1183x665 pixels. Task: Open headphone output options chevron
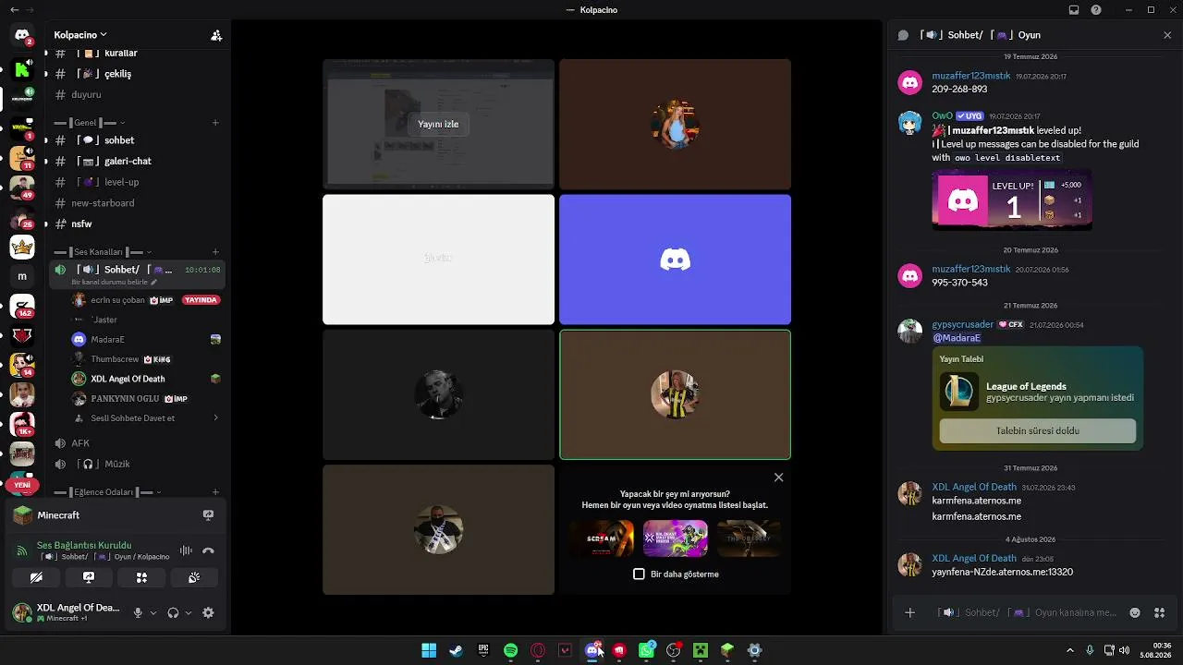[x=188, y=612]
